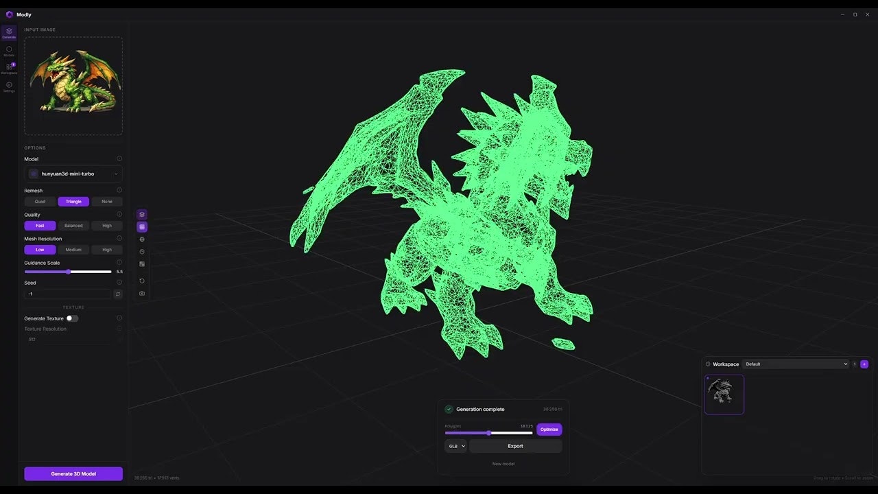This screenshot has height=494, width=878.
Task: Set Mesh Resolution to Low
Action: 40,250
